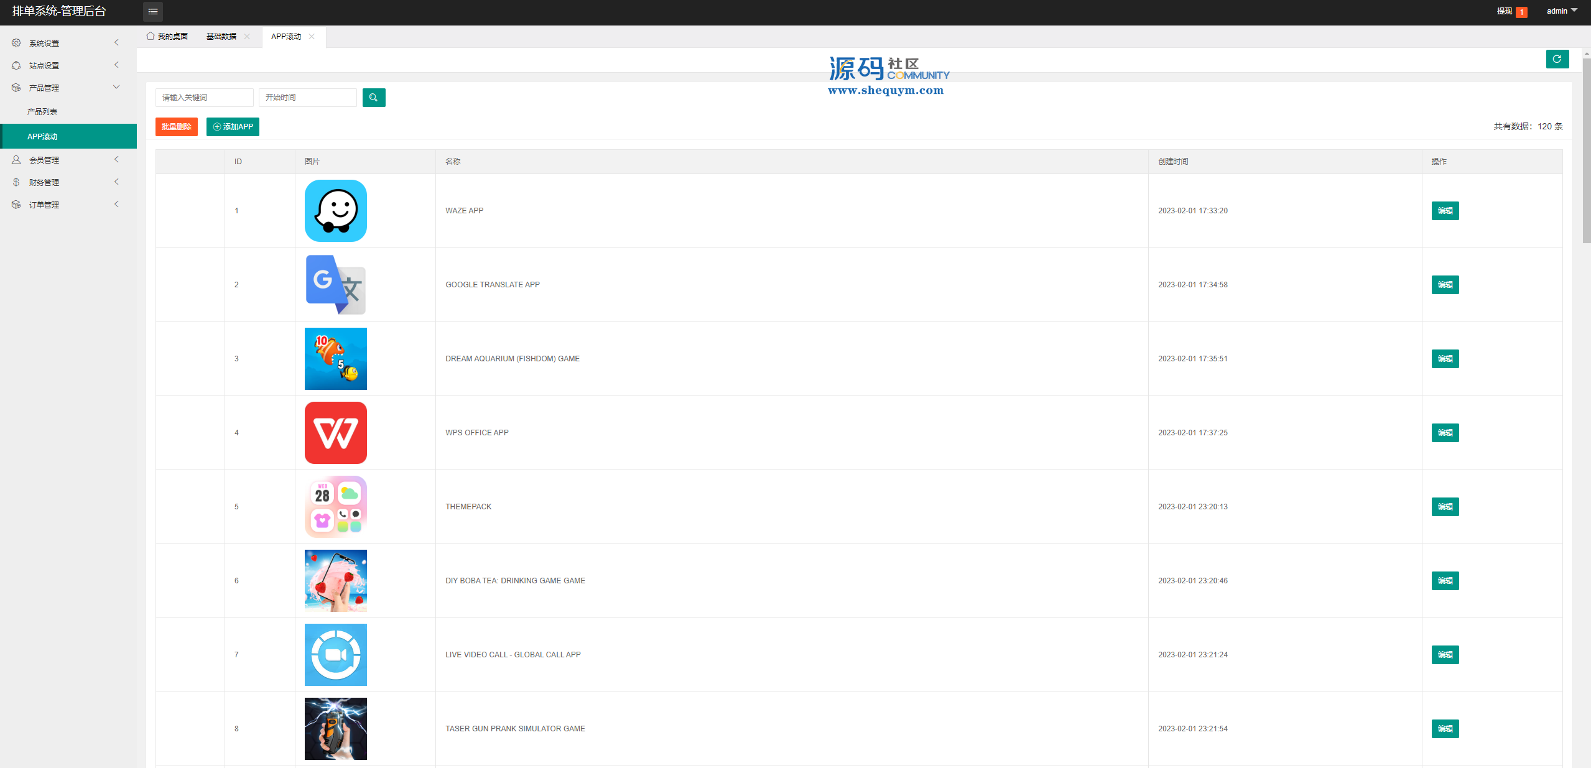Click the 批量删除 button

pyautogui.click(x=177, y=127)
